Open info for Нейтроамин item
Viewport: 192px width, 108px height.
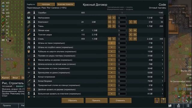pyautogui.click(x=34, y=18)
